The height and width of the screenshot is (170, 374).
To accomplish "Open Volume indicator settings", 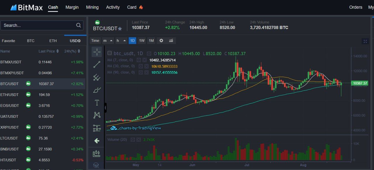I will coord(133,140).
